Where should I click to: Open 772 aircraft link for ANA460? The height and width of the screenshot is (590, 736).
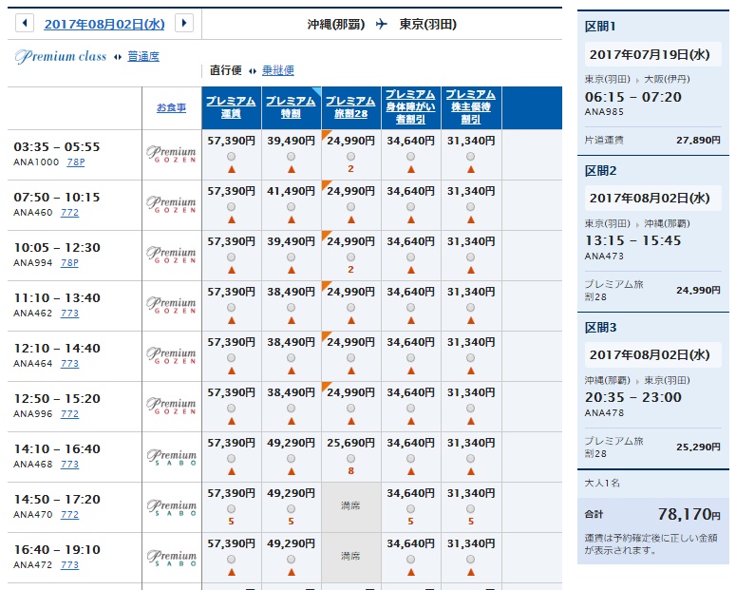pos(69,212)
